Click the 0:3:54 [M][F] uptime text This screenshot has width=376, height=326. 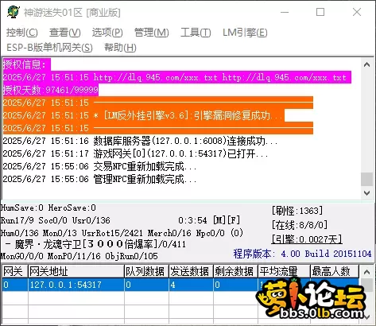(209, 220)
